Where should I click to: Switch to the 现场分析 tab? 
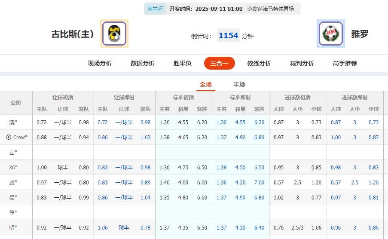[100, 63]
